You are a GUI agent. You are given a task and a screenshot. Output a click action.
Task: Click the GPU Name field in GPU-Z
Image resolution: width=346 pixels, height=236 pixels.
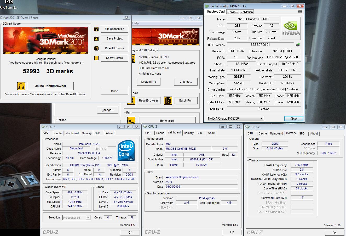click(x=253, y=19)
